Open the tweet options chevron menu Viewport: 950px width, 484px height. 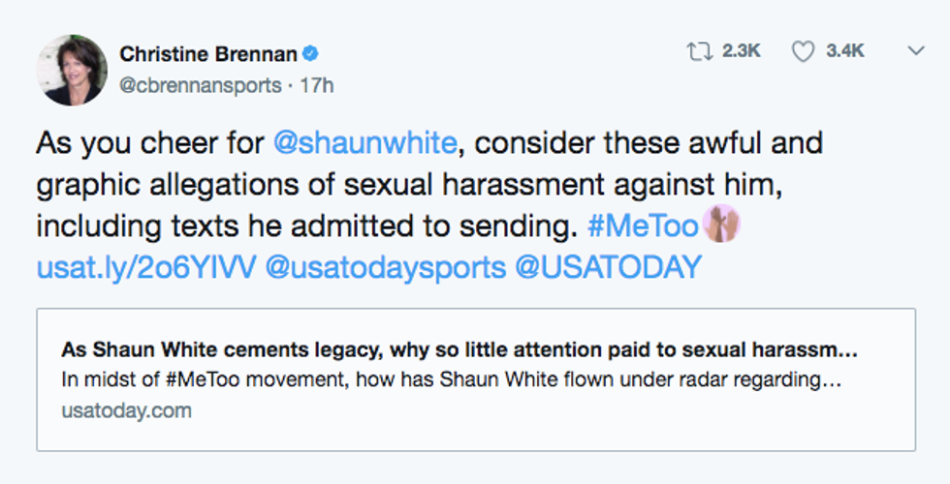click(x=914, y=51)
